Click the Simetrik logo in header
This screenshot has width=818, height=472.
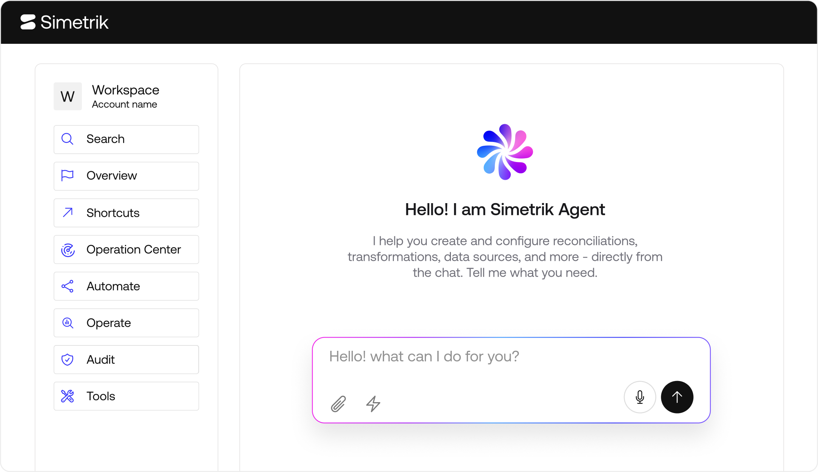[x=64, y=22]
